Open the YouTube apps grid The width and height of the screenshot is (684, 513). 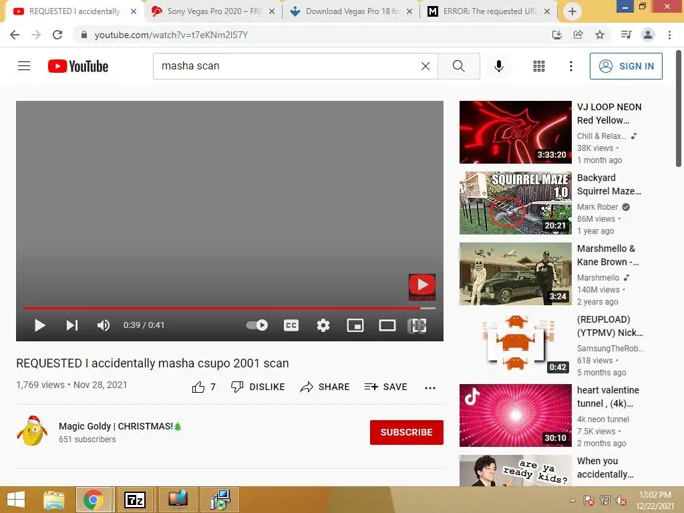(539, 66)
